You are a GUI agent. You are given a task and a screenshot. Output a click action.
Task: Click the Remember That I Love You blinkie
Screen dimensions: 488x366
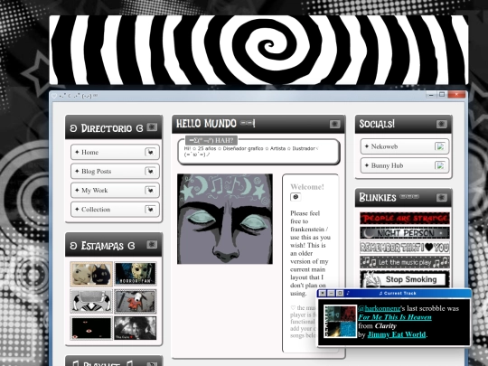coord(405,248)
